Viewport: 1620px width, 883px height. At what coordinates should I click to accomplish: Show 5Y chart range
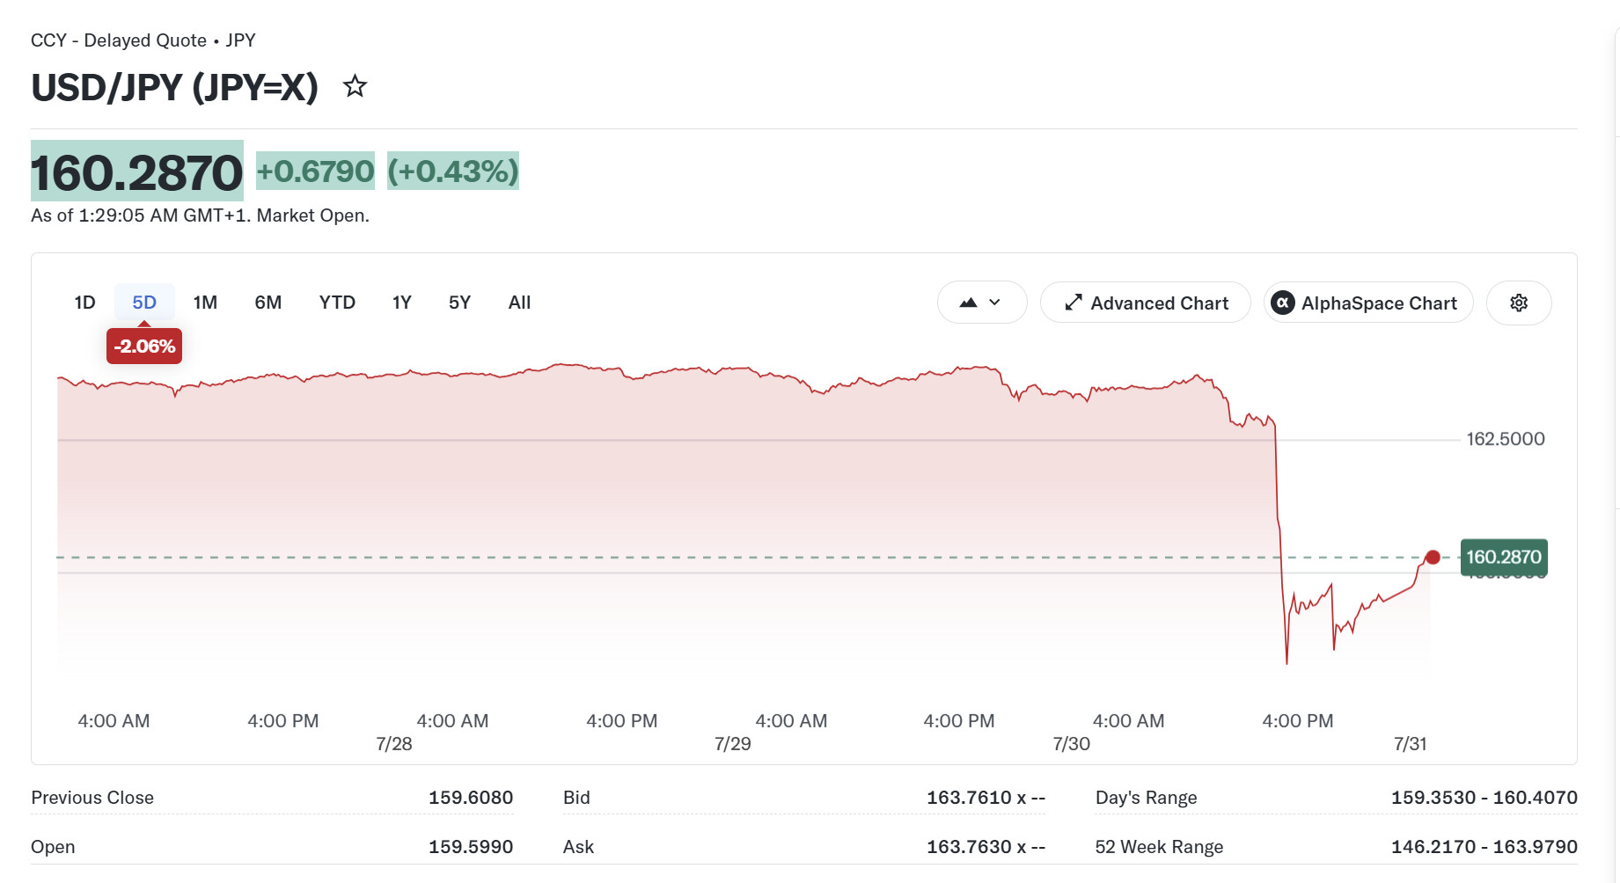click(459, 303)
